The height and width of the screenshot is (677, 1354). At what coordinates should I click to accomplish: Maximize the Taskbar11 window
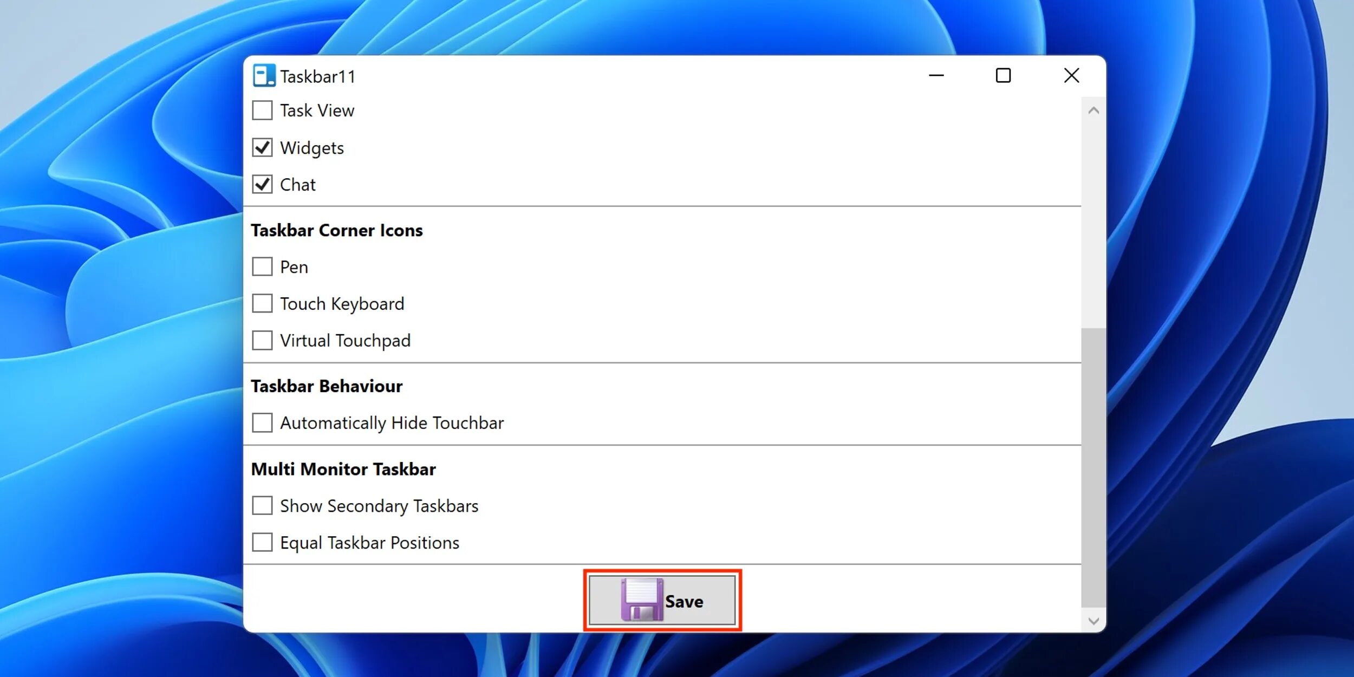pos(1003,76)
